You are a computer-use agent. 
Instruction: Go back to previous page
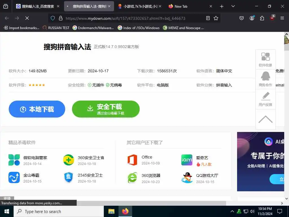click(x=7, y=18)
